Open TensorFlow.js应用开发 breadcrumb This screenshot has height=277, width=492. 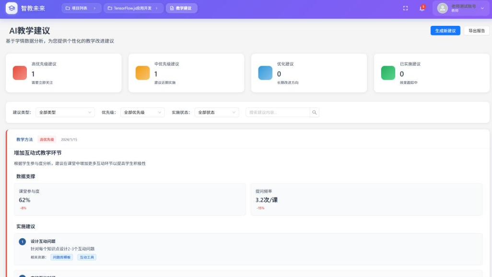tap(133, 8)
